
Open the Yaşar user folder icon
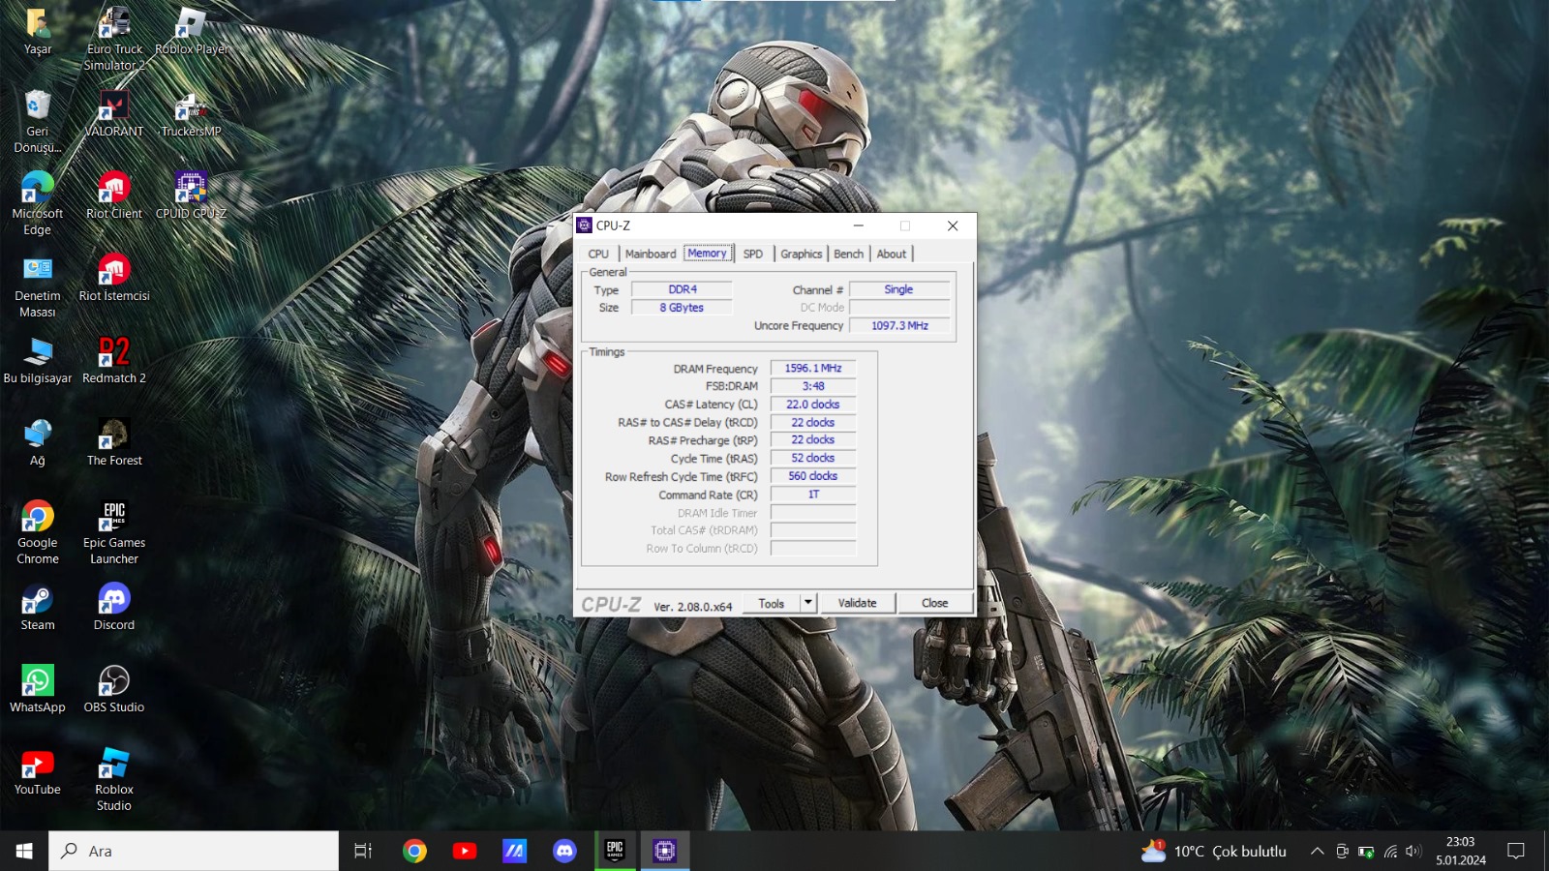38,32
